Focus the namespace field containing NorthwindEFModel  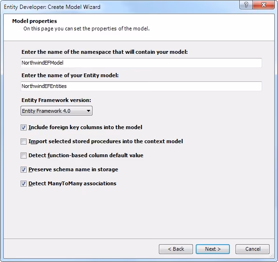[141, 63]
